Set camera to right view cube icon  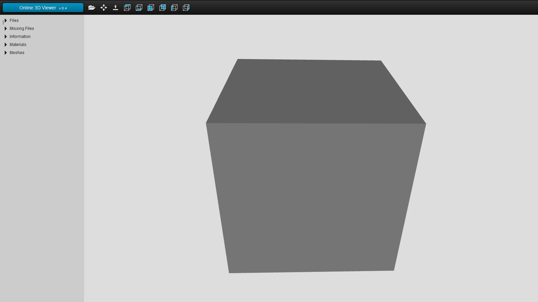point(186,8)
